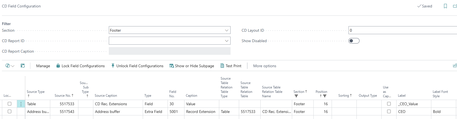The image size is (457, 119).
Task: Click the Source Table Relation Table Name header
Action: [x=272, y=91]
